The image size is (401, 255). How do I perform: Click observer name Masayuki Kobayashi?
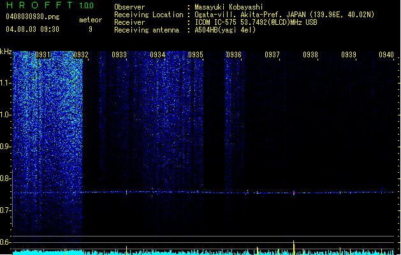pos(229,7)
